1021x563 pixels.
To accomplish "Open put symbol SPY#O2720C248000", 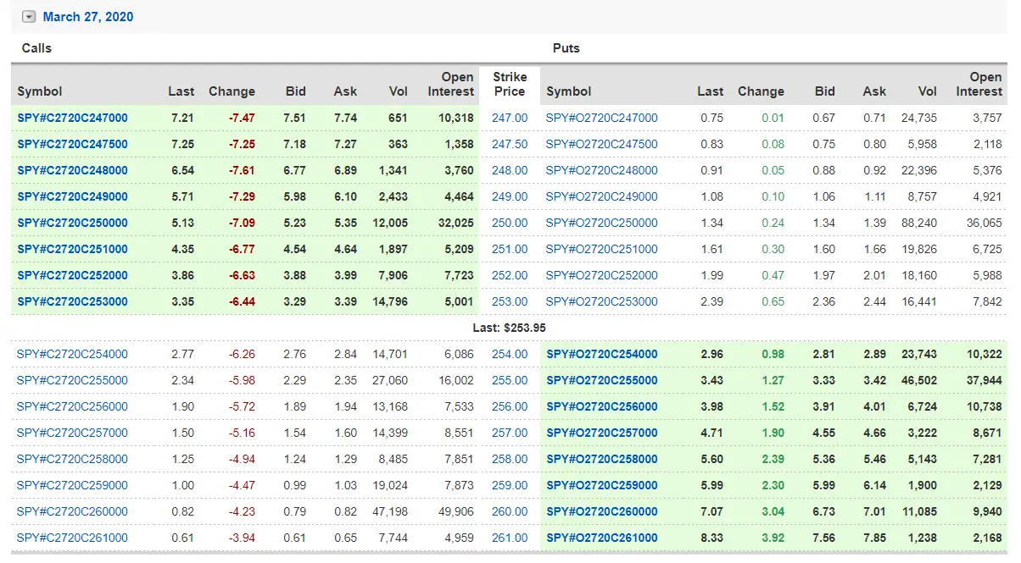I will point(602,170).
